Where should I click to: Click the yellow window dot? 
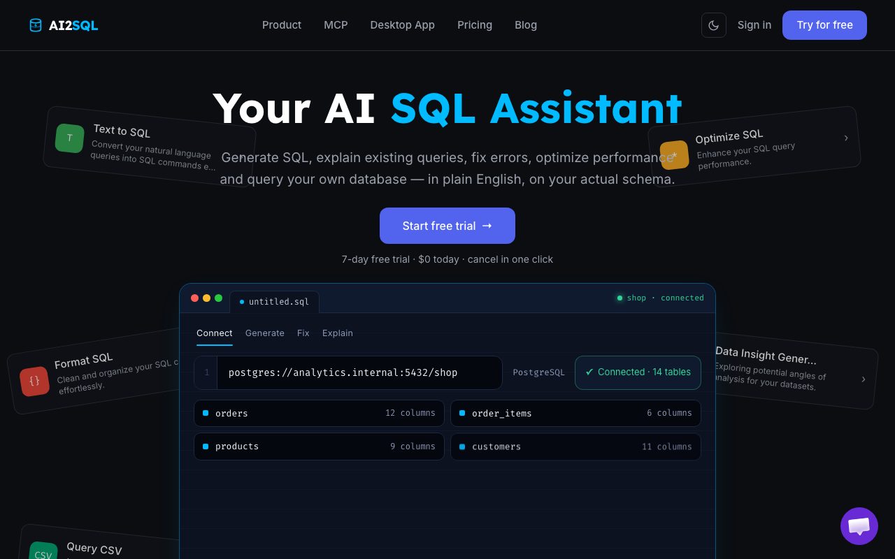(206, 298)
